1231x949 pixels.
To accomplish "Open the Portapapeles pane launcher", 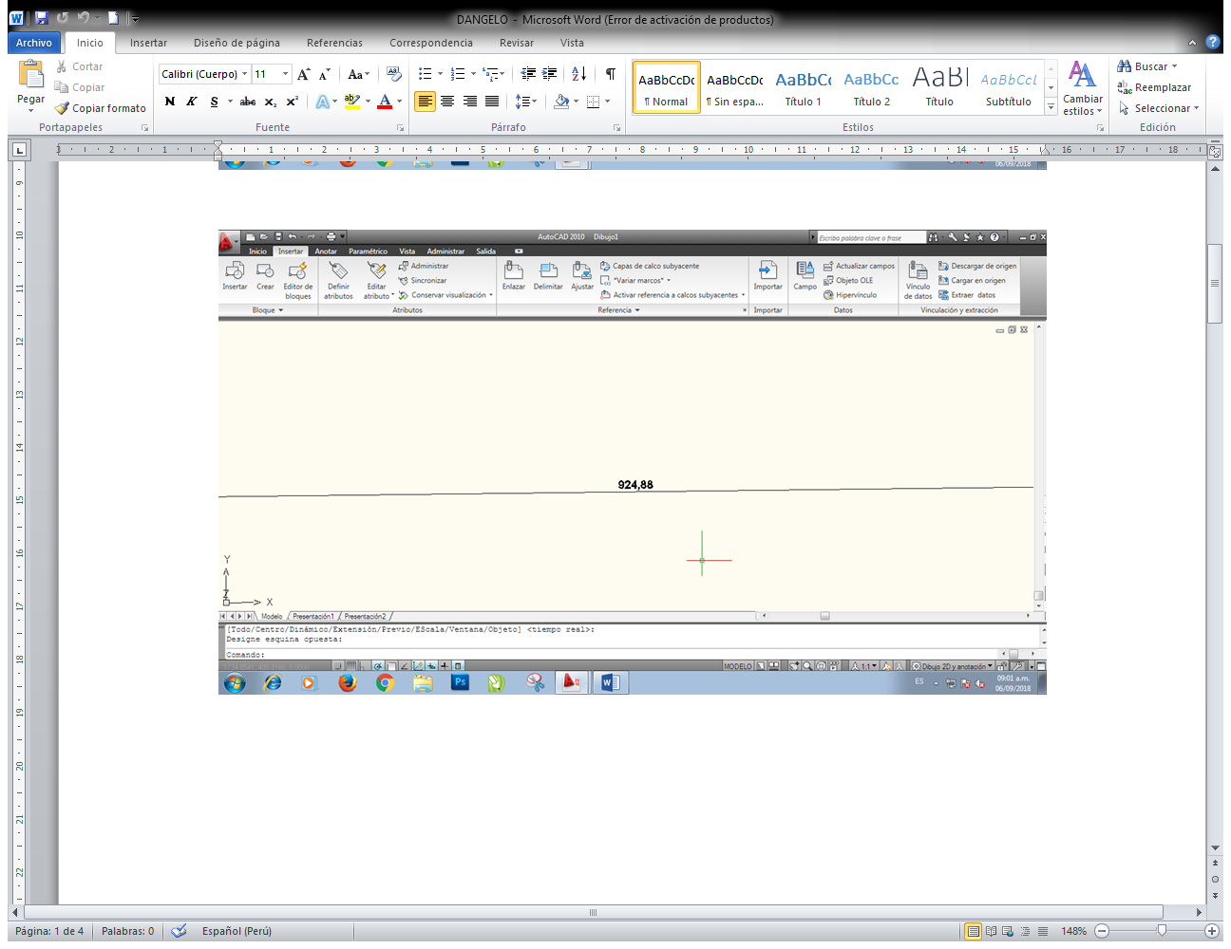I will [x=145, y=127].
